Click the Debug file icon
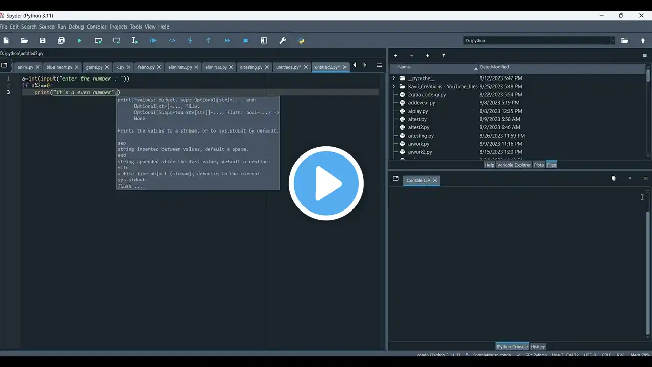 tap(153, 41)
